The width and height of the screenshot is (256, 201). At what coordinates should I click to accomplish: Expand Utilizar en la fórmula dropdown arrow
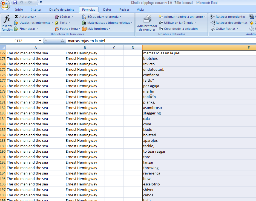point(195,23)
